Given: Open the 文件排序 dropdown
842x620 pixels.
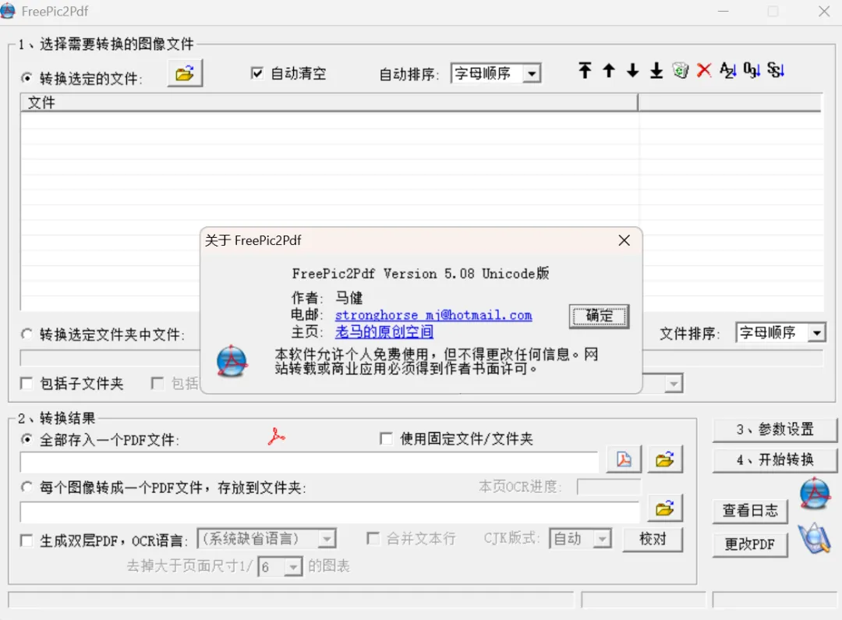Looking at the screenshot, I should [816, 333].
